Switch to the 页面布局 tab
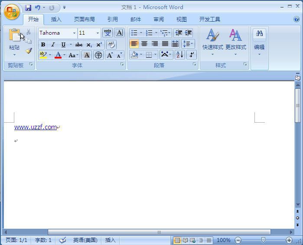Viewport: 303px width, 245px height. coord(84,20)
